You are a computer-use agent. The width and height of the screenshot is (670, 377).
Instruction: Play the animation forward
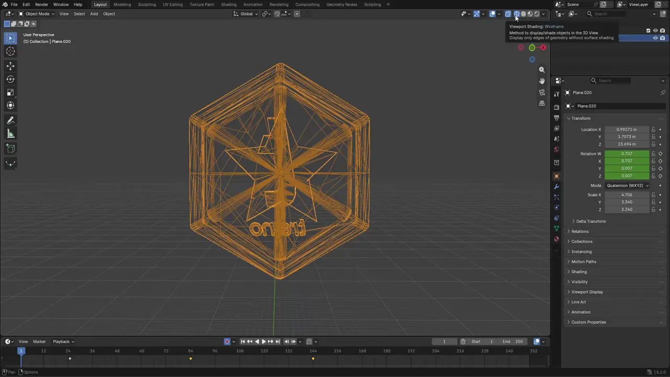pos(264,341)
